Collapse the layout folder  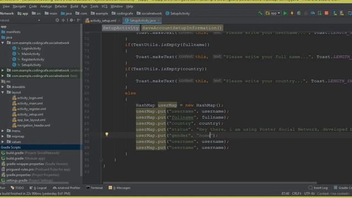[3, 92]
